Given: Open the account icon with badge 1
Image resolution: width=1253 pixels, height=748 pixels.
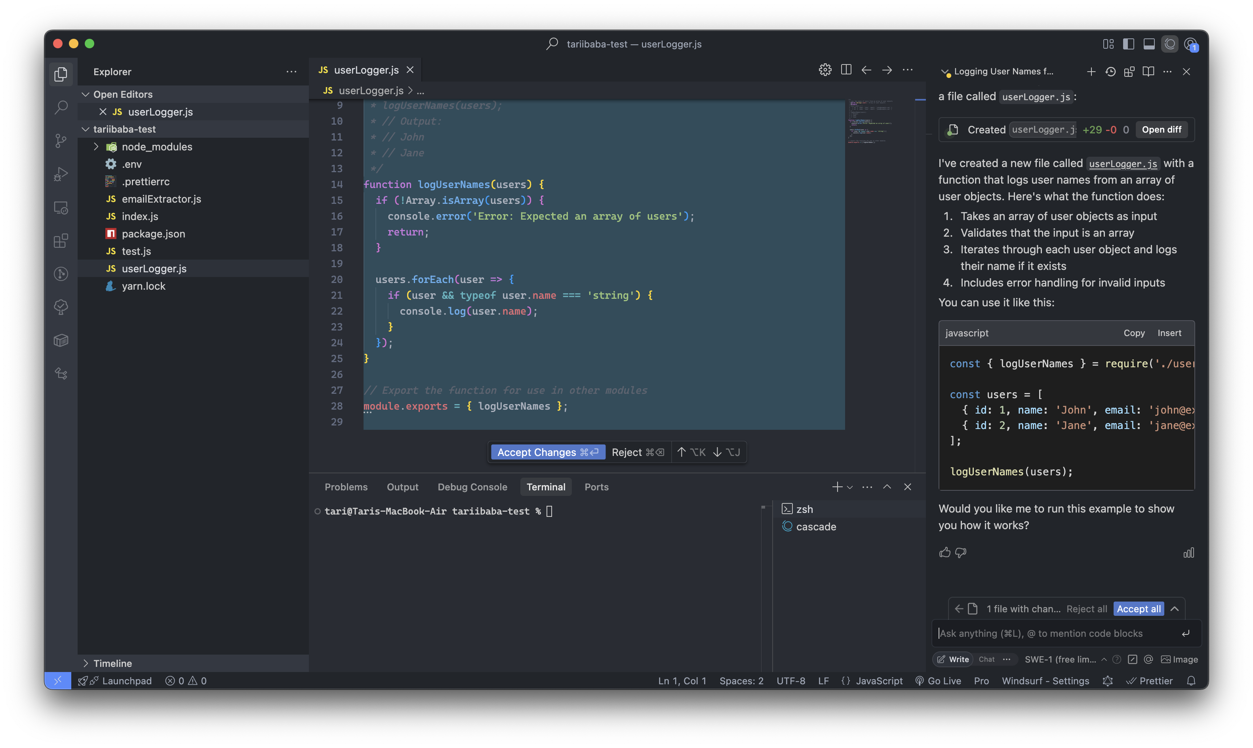Looking at the screenshot, I should tap(1191, 44).
